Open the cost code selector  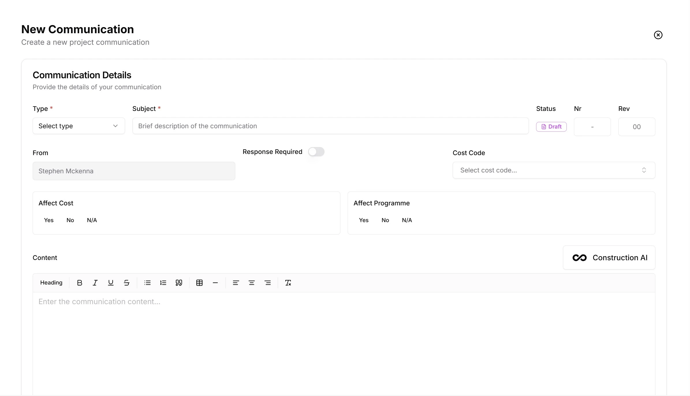click(x=553, y=170)
